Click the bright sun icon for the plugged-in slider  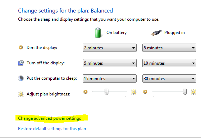click(193, 92)
